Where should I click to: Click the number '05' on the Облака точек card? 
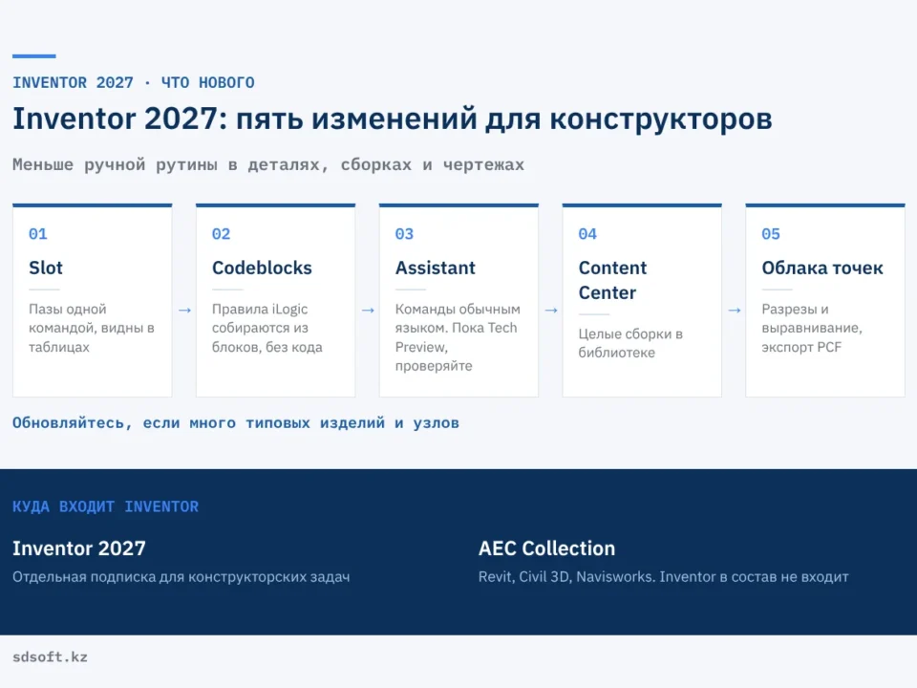pos(771,234)
